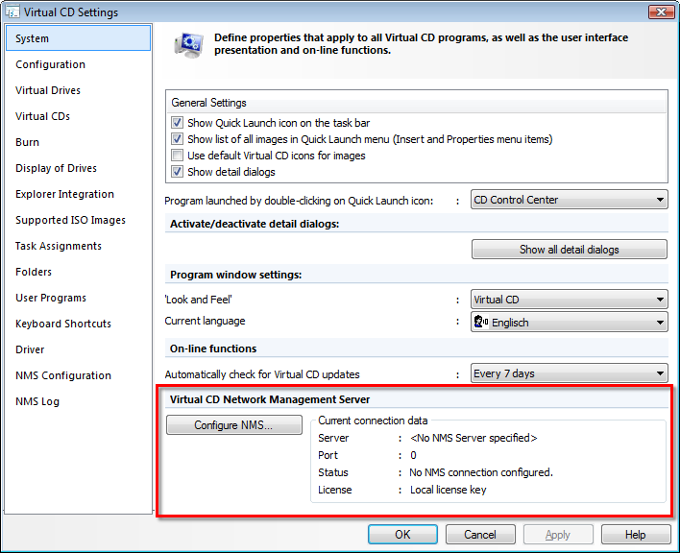Click the Virtual CD Settings title bar icon

[x=12, y=12]
